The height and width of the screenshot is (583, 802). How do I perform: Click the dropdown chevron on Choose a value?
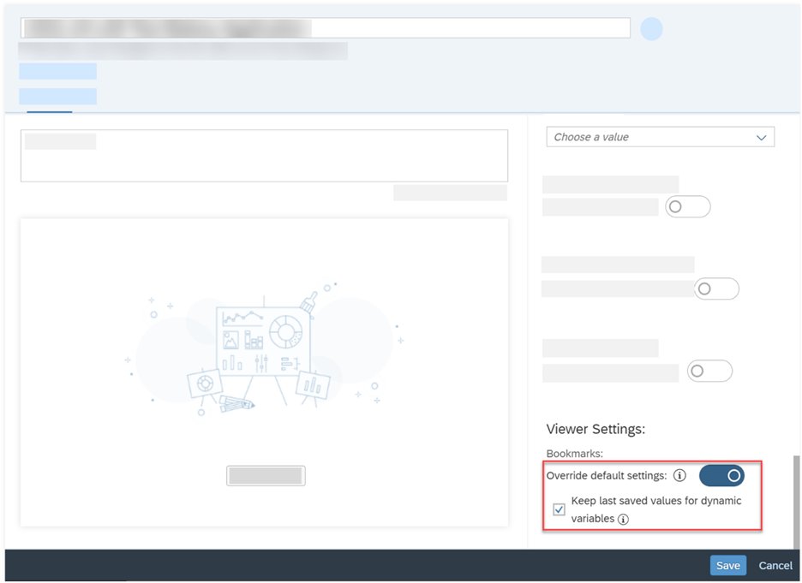760,136
